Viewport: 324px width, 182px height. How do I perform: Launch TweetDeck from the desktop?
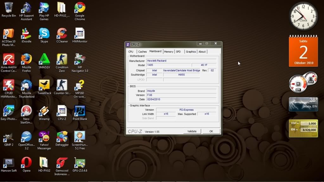(x=44, y=87)
